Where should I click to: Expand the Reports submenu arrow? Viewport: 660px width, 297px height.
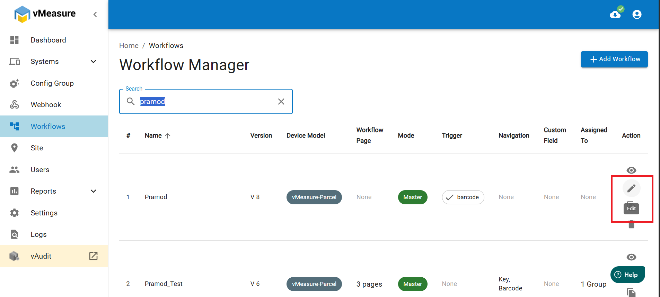click(x=93, y=191)
